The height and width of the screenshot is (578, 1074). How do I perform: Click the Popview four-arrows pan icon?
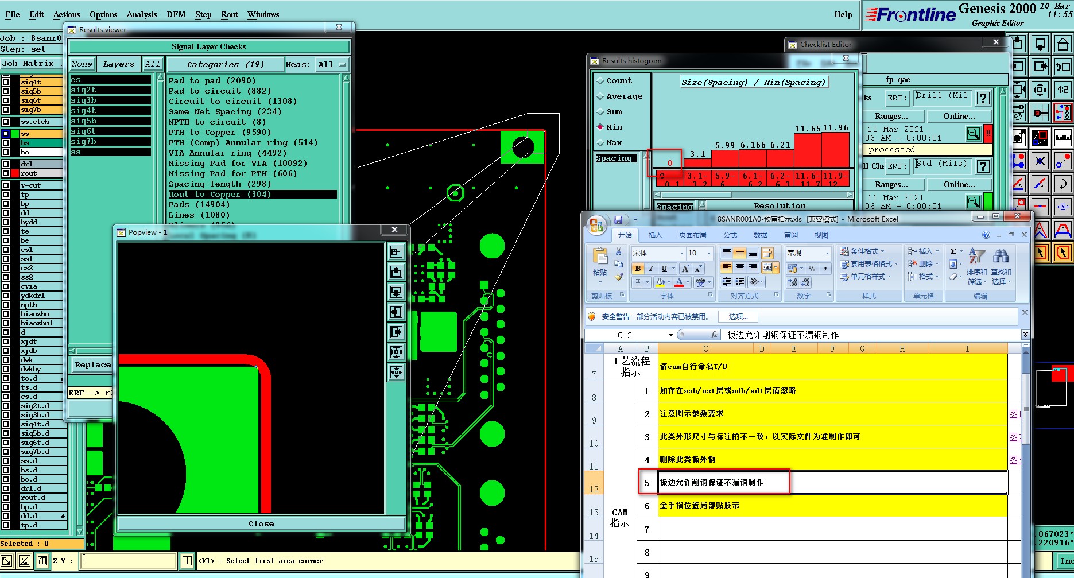396,372
